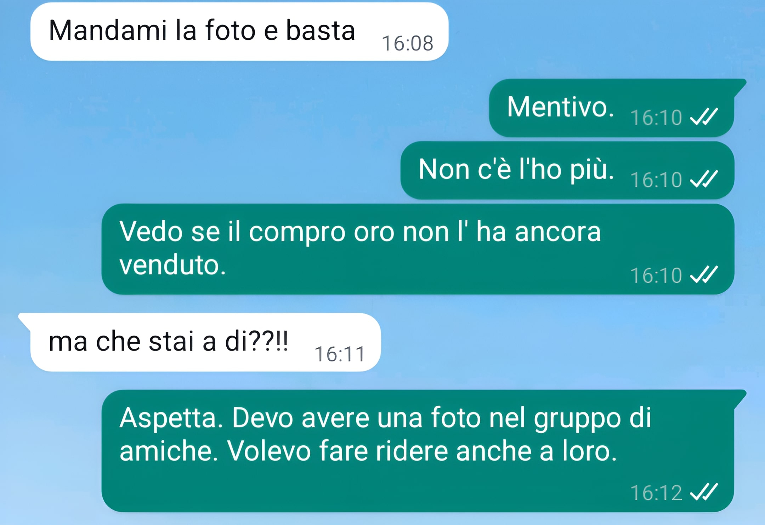Click the double ticks on the "compro oro" message
Image resolution: width=765 pixels, height=525 pixels.
tap(704, 274)
